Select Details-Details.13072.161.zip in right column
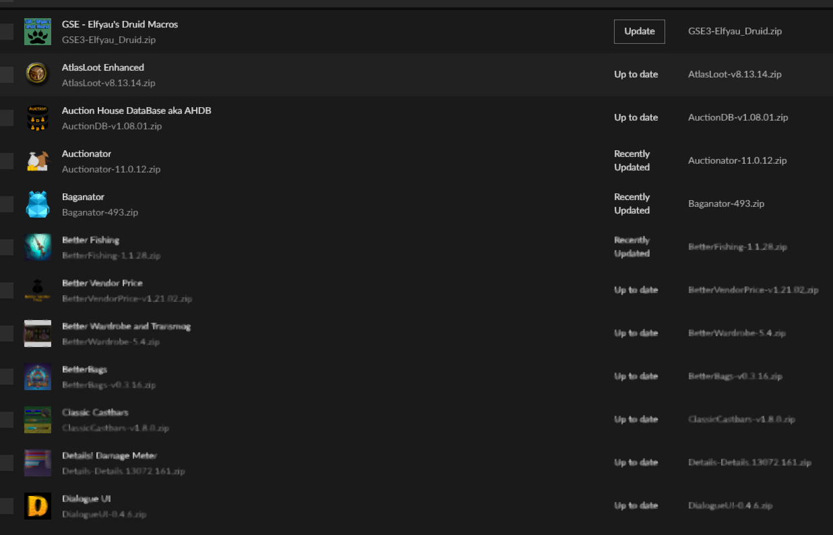Screen dimensions: 833x535 pos(750,462)
